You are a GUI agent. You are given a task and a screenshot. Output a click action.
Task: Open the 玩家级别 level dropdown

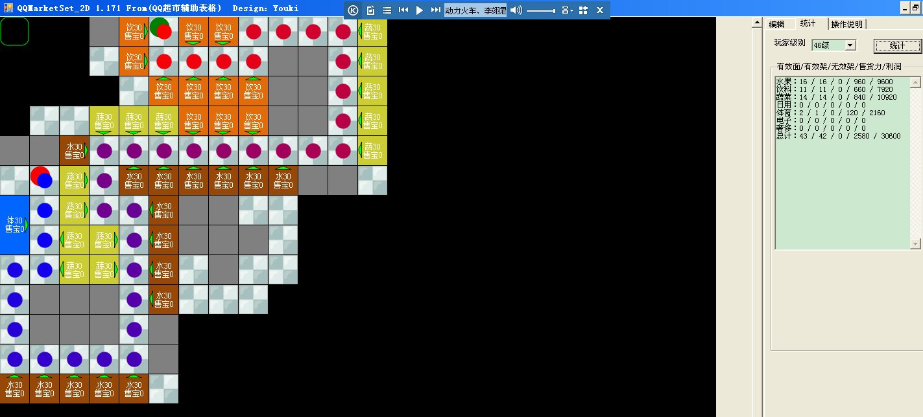coord(850,45)
